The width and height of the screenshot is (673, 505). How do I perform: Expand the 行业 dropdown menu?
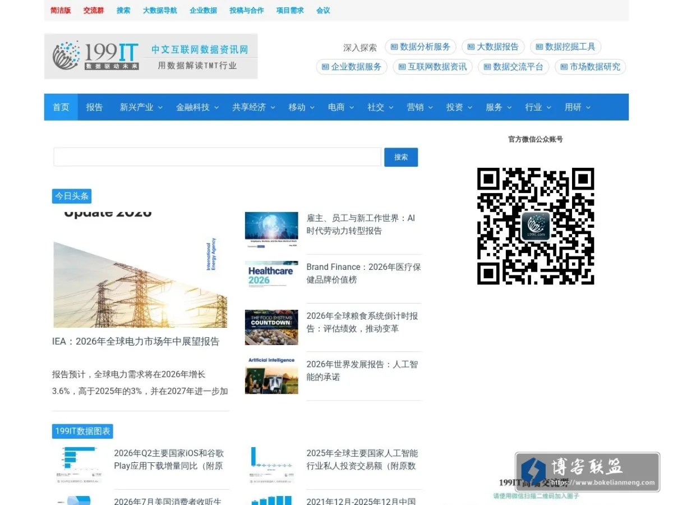(x=538, y=107)
